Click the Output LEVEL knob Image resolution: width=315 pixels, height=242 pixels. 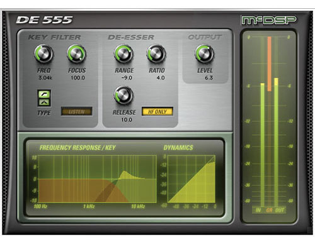coord(205,53)
